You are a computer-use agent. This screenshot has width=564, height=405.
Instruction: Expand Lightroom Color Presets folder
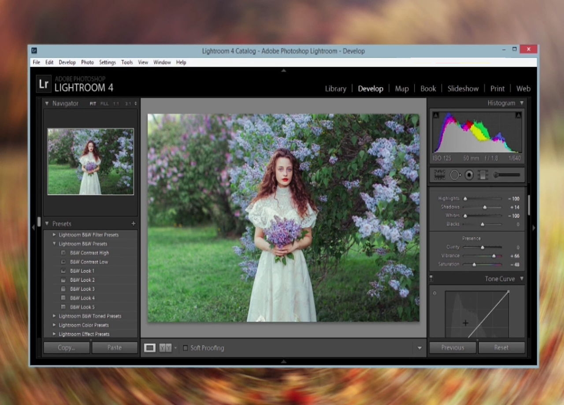pyautogui.click(x=54, y=325)
